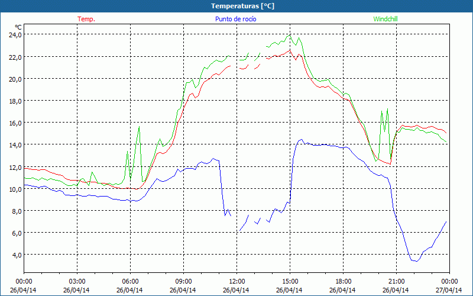Click the 21:00 time axis label
This screenshot has width=473, height=296.
point(396,282)
